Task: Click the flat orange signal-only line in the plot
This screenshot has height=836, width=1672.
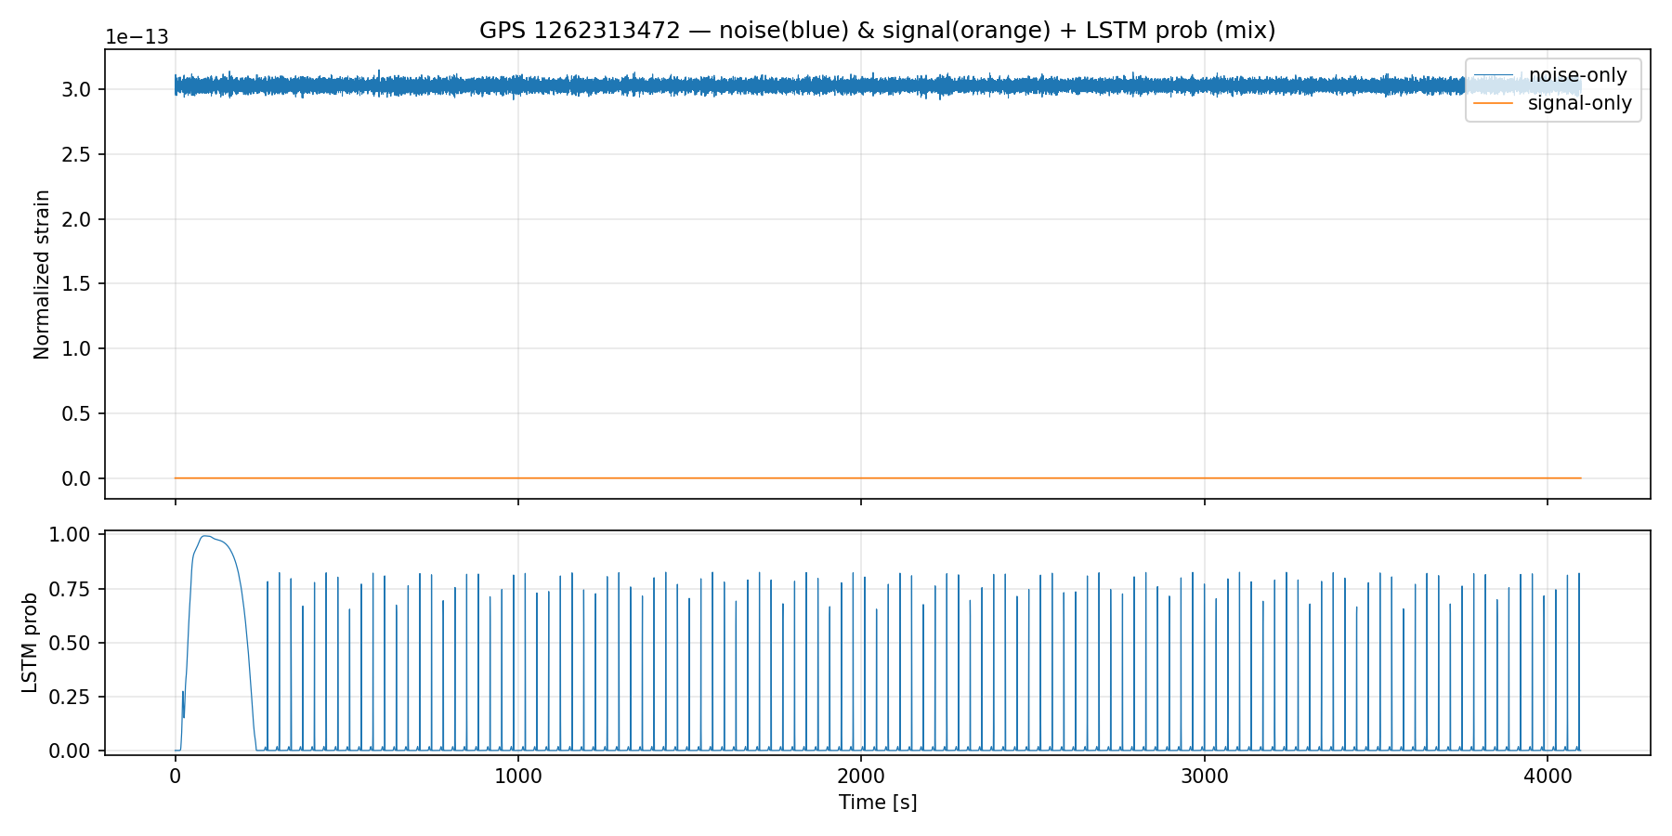Action: 878,478
